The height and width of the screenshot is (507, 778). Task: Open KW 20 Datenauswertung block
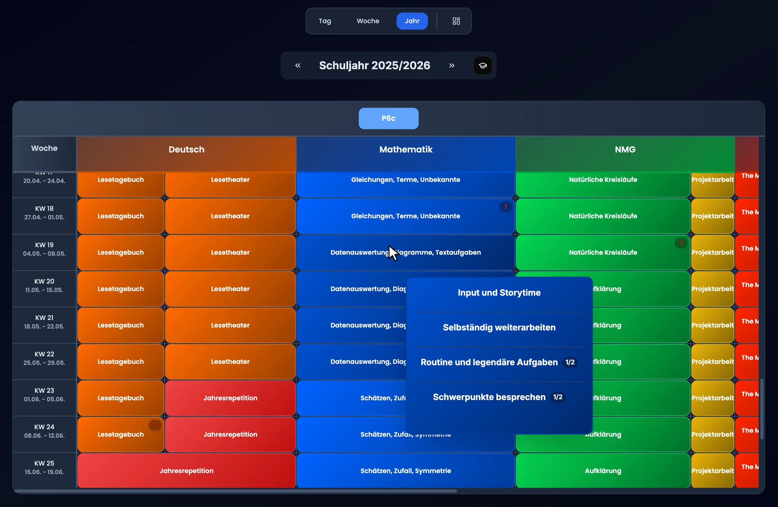[x=352, y=289]
